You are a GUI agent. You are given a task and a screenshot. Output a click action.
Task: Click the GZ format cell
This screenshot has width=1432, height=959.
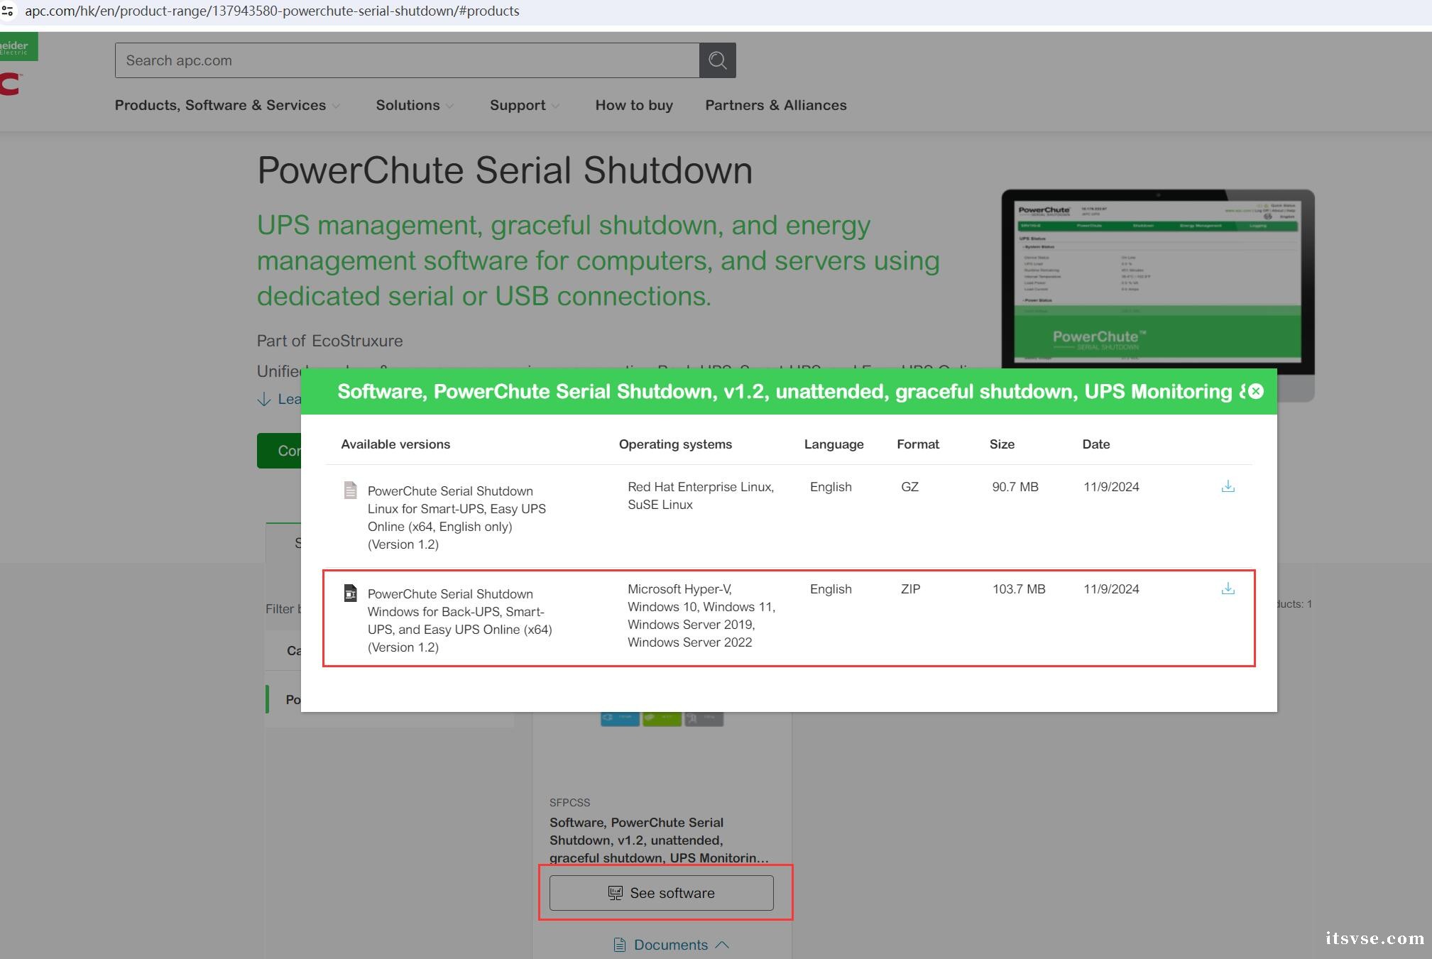click(909, 487)
